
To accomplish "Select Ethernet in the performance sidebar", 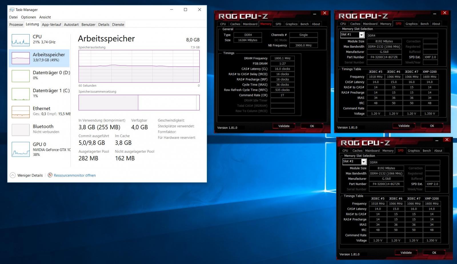I will pos(39,112).
